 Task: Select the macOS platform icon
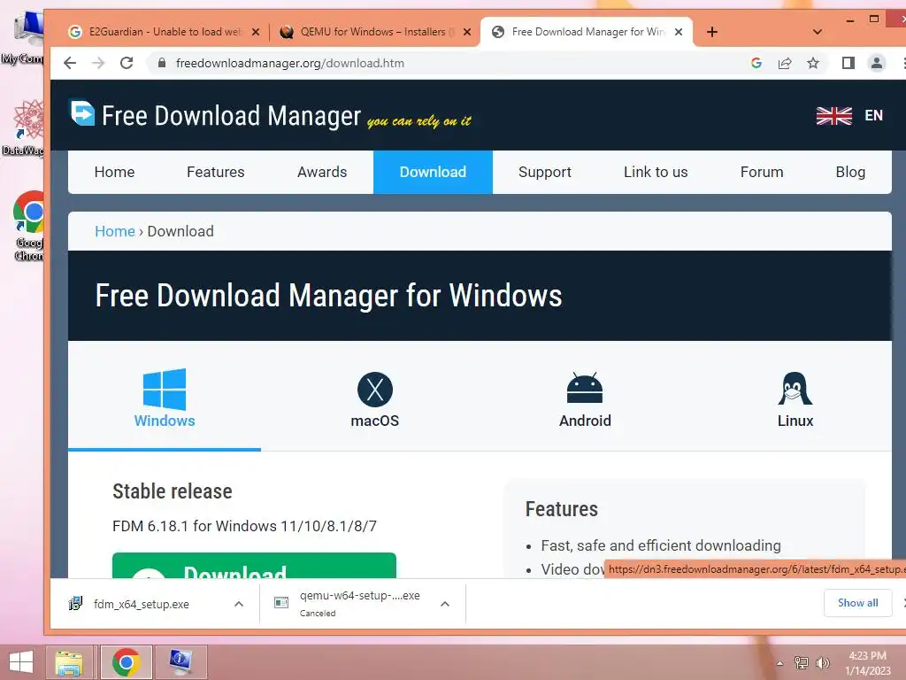[x=375, y=390]
